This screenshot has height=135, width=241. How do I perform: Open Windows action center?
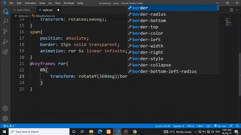click(236, 132)
